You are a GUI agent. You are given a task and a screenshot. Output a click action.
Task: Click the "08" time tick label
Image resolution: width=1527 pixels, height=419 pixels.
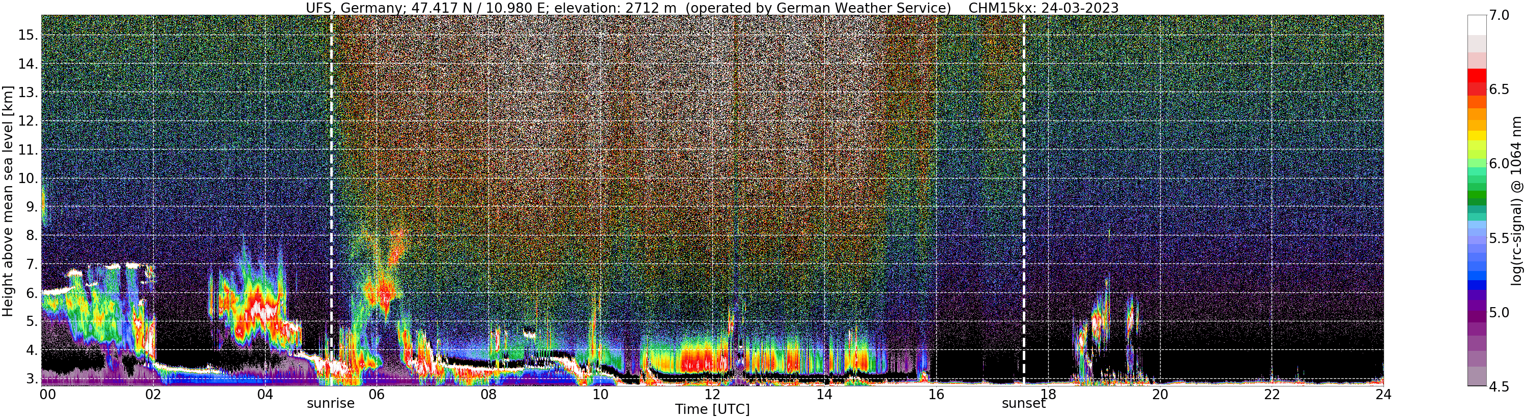point(488,394)
